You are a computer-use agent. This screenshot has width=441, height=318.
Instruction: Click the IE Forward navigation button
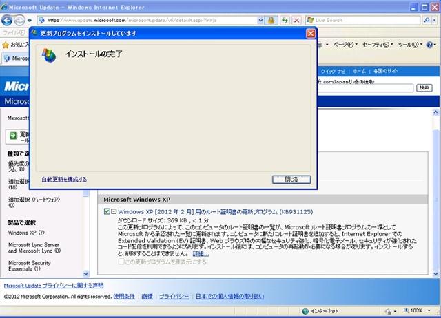click(19, 20)
